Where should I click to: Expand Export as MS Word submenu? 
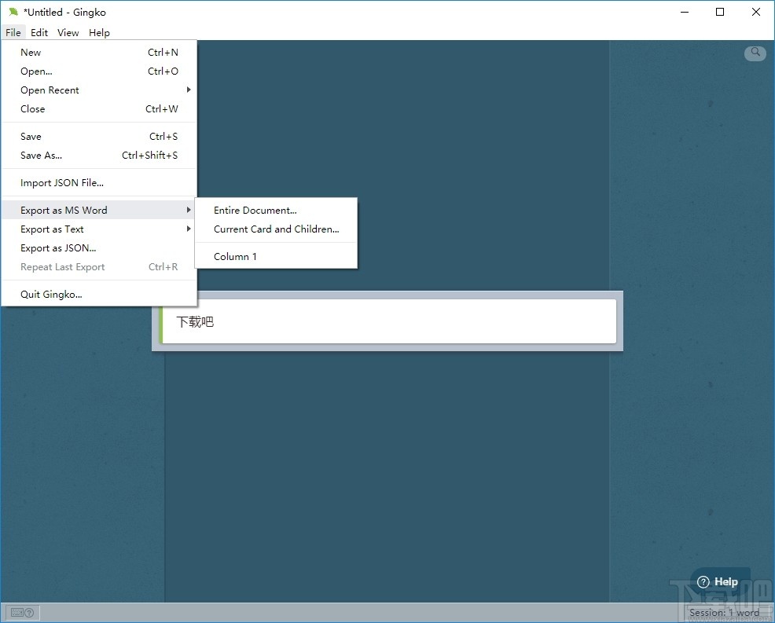99,210
